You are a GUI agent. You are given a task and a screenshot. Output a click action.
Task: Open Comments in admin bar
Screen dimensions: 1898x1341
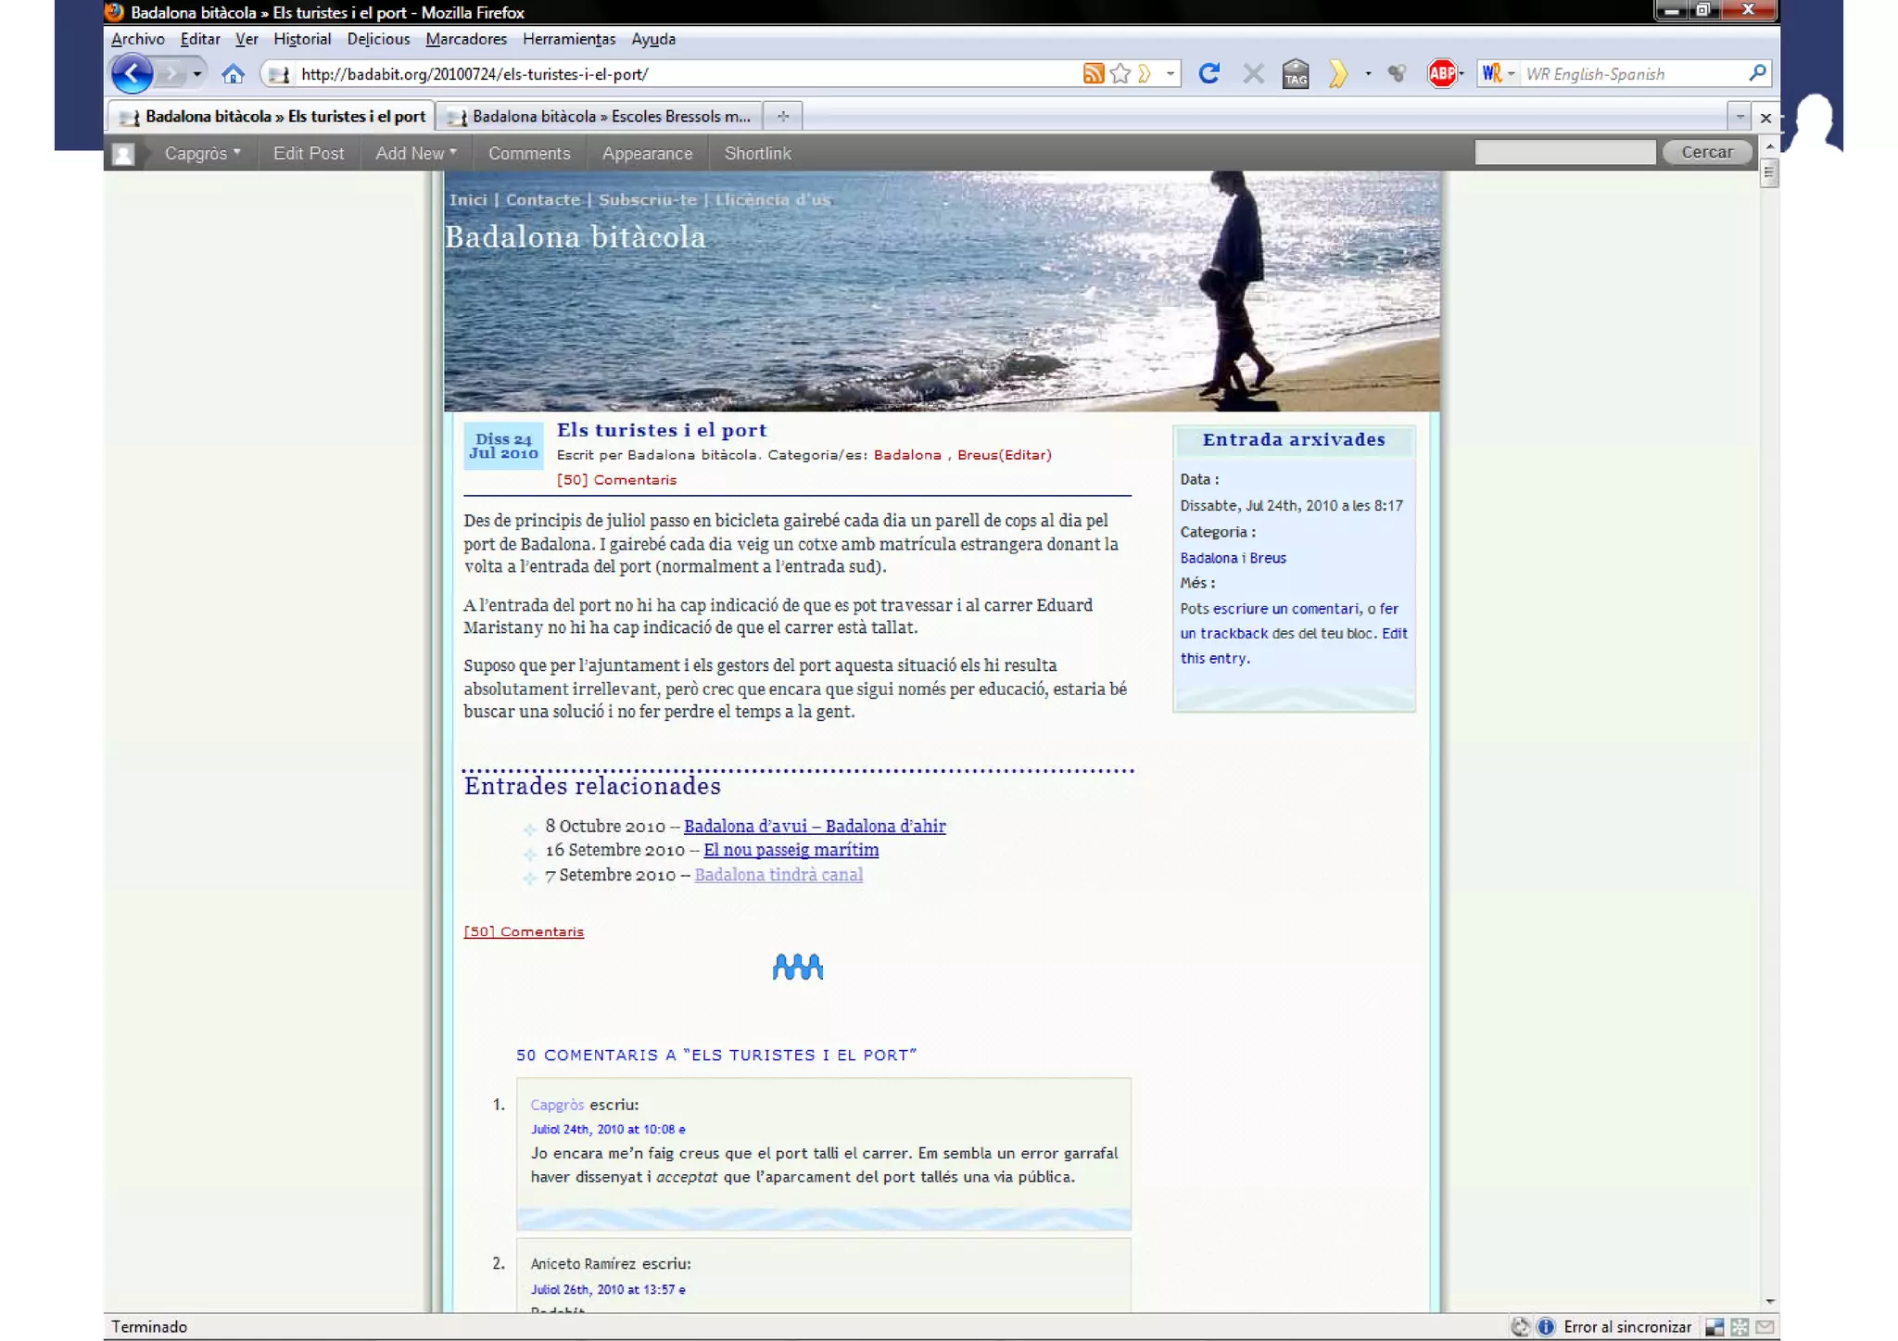pos(529,154)
